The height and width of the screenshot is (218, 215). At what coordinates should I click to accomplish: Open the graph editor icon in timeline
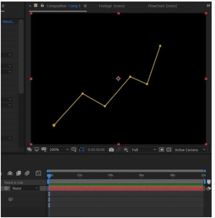pyautogui.click(x=39, y=173)
